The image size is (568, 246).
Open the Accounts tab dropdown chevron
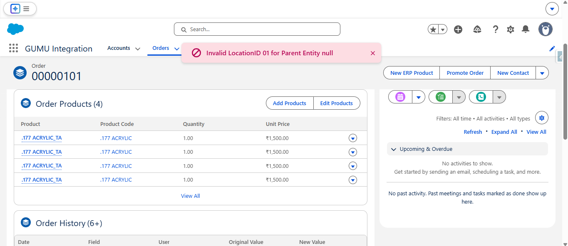click(137, 49)
